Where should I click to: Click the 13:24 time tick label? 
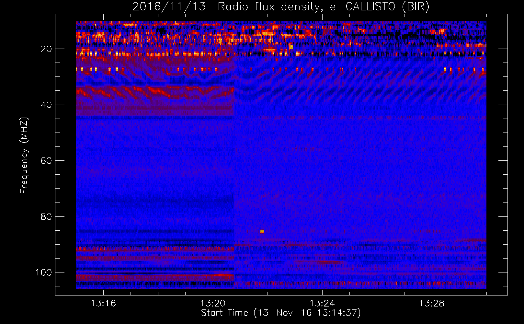pyautogui.click(x=322, y=304)
